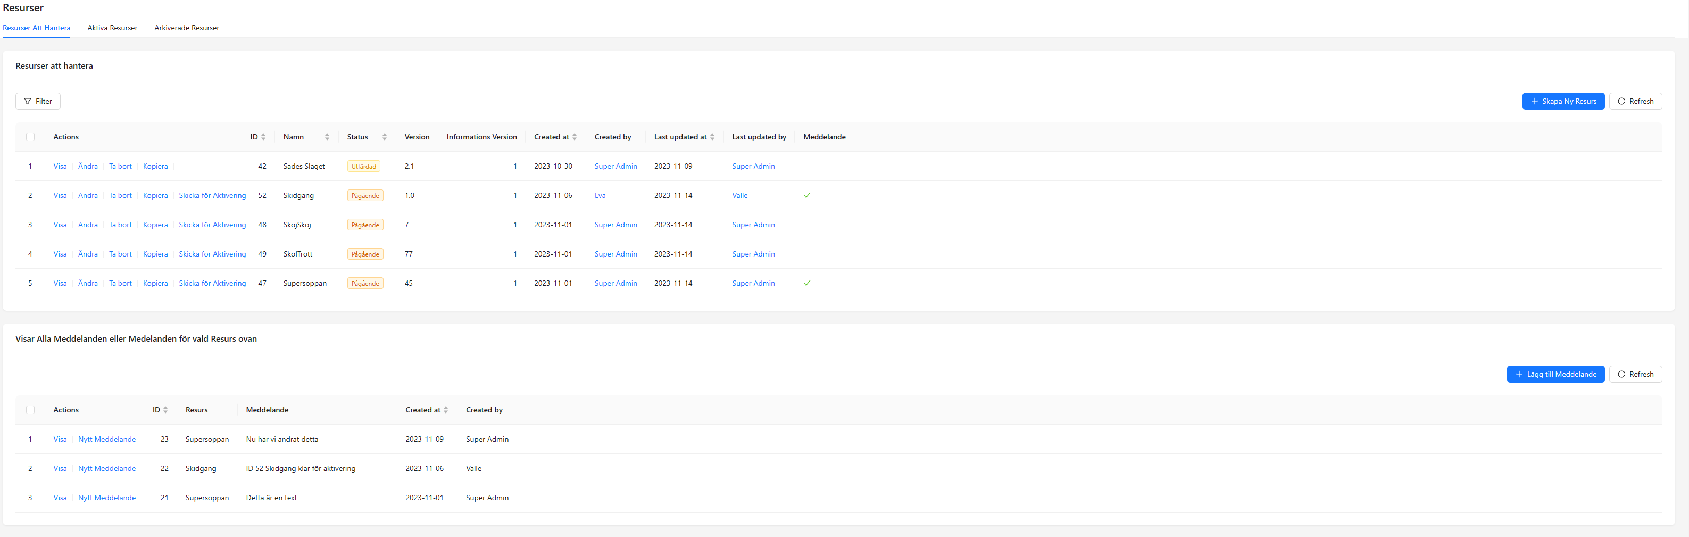Sort resources by ID column arrows
This screenshot has height=537, width=1689.
click(263, 137)
